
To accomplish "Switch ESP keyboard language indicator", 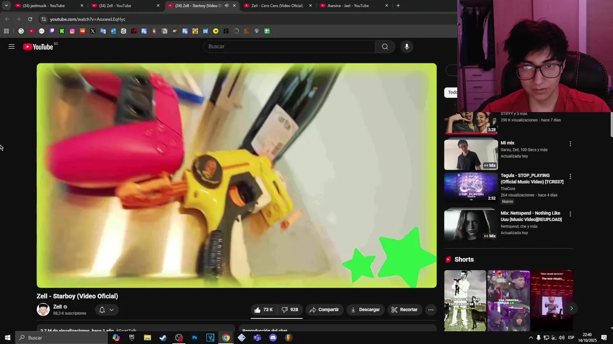I will (x=571, y=338).
